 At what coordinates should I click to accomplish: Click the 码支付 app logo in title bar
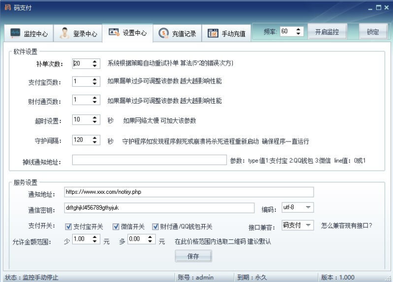point(7,7)
